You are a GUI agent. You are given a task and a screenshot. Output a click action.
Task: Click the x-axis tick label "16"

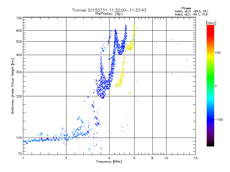point(195,158)
